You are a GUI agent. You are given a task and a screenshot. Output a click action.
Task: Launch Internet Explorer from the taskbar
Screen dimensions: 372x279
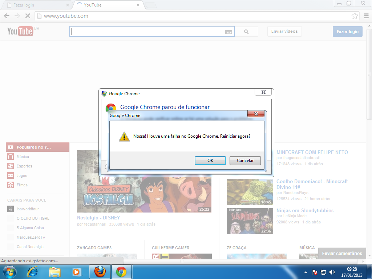tap(32, 272)
